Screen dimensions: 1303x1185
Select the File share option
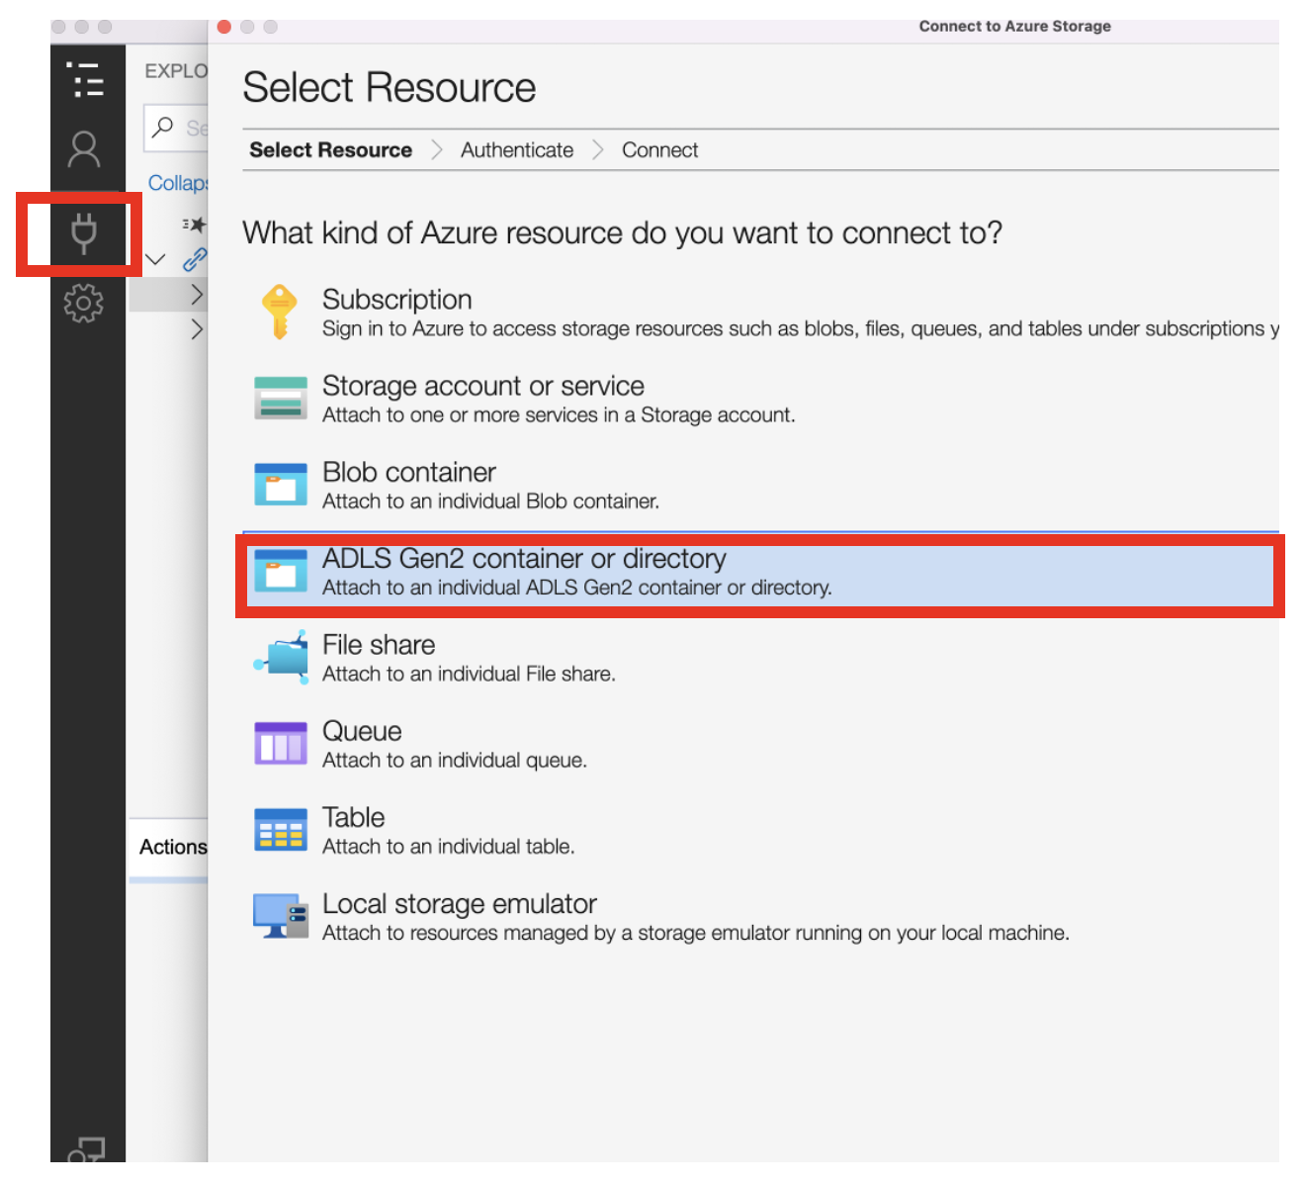pos(760,658)
